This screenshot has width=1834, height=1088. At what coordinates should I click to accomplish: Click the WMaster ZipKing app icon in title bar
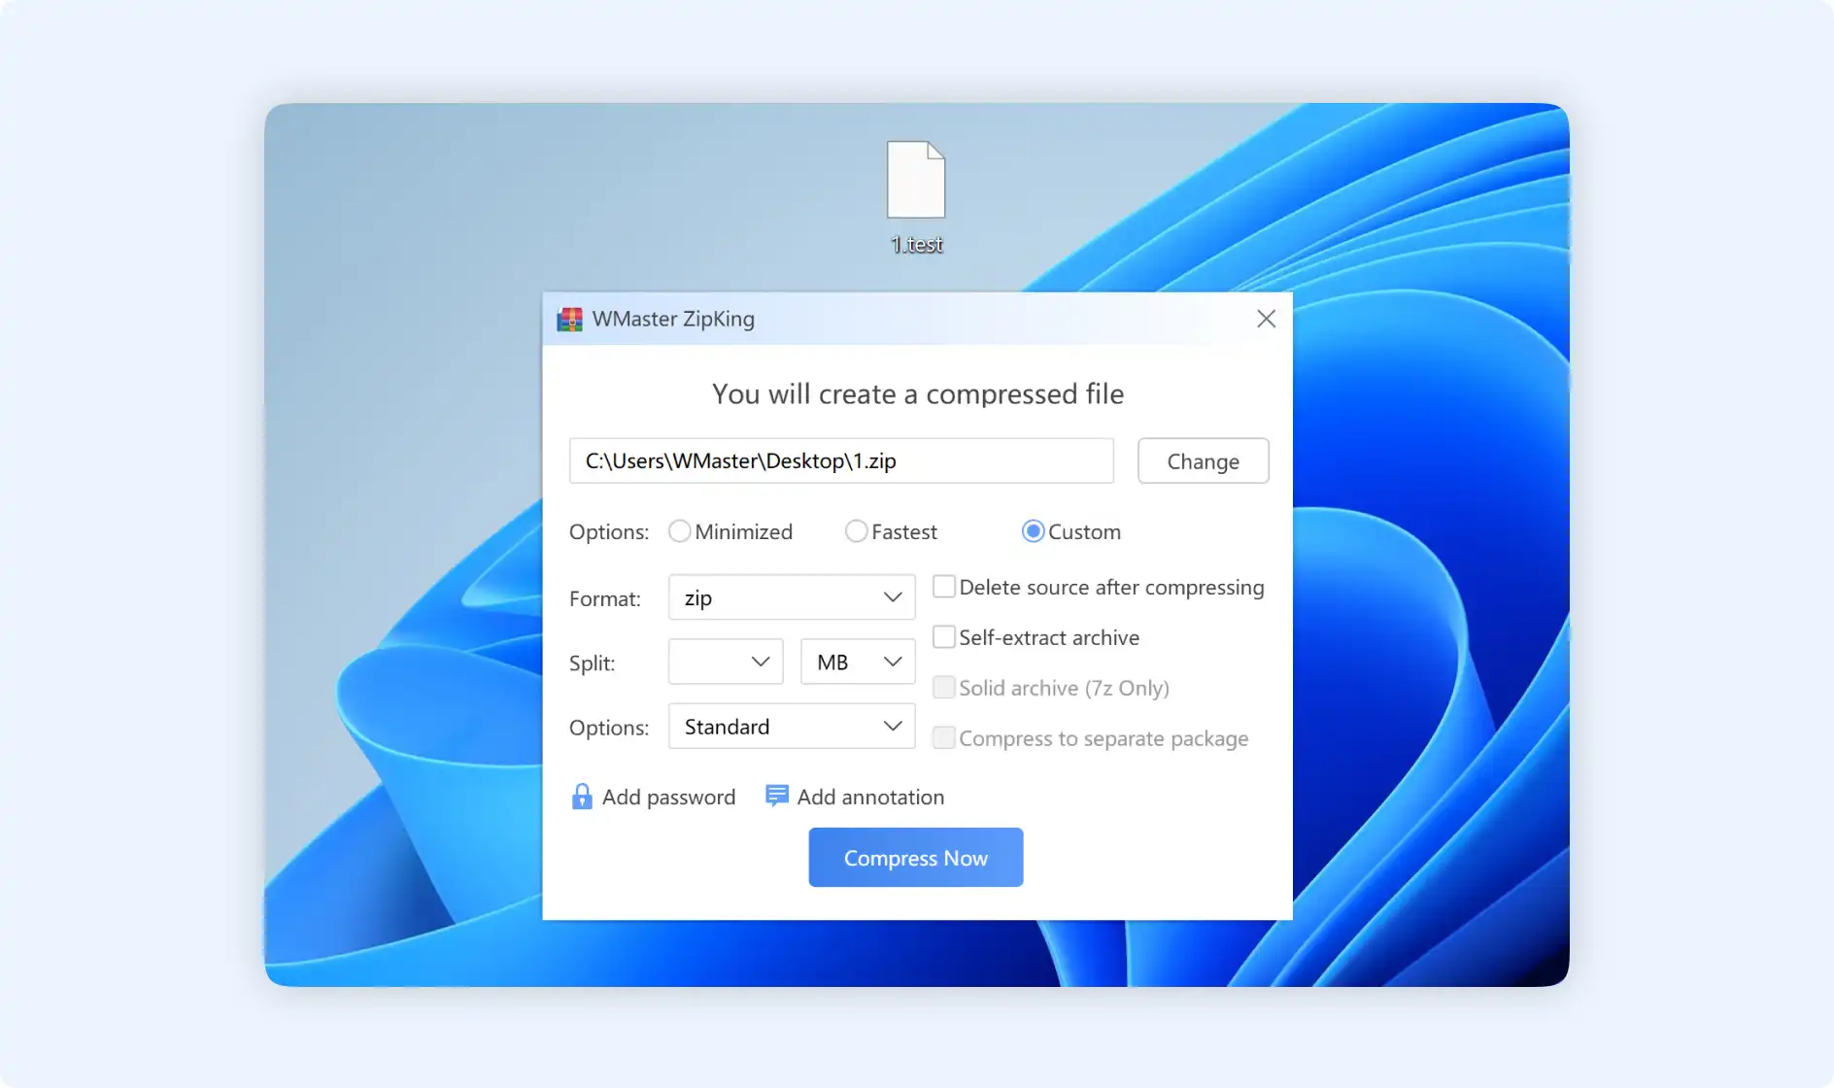569,319
